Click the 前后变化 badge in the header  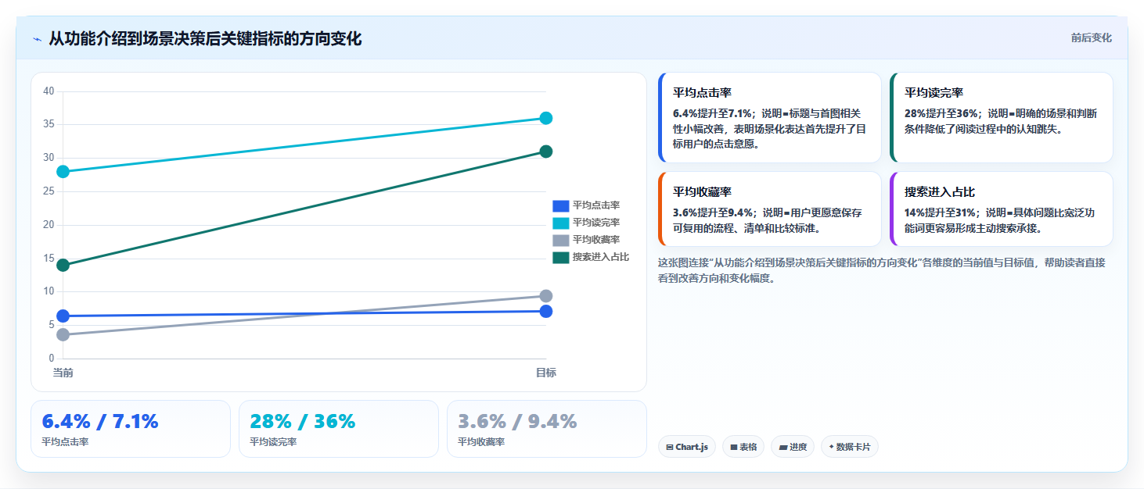(1092, 38)
